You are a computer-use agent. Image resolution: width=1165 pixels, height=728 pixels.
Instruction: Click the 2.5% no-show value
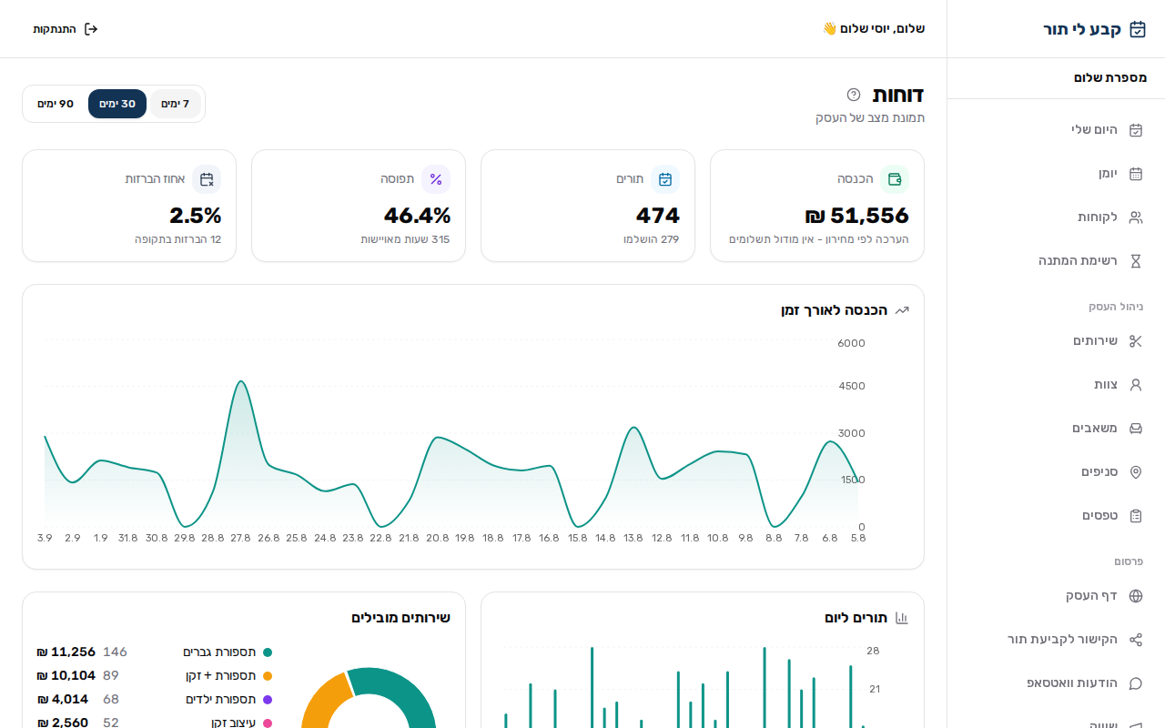tap(196, 216)
